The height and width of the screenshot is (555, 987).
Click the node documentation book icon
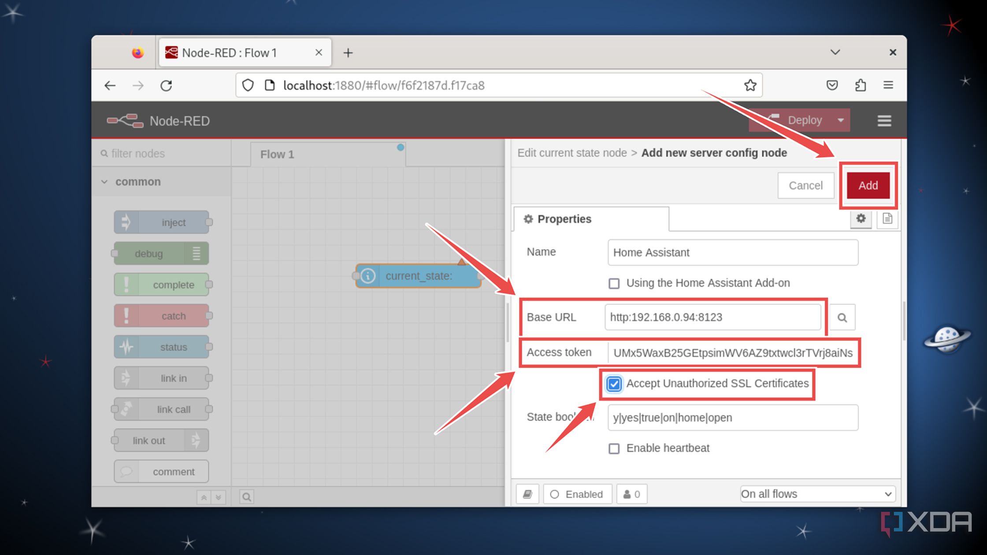[x=527, y=494]
